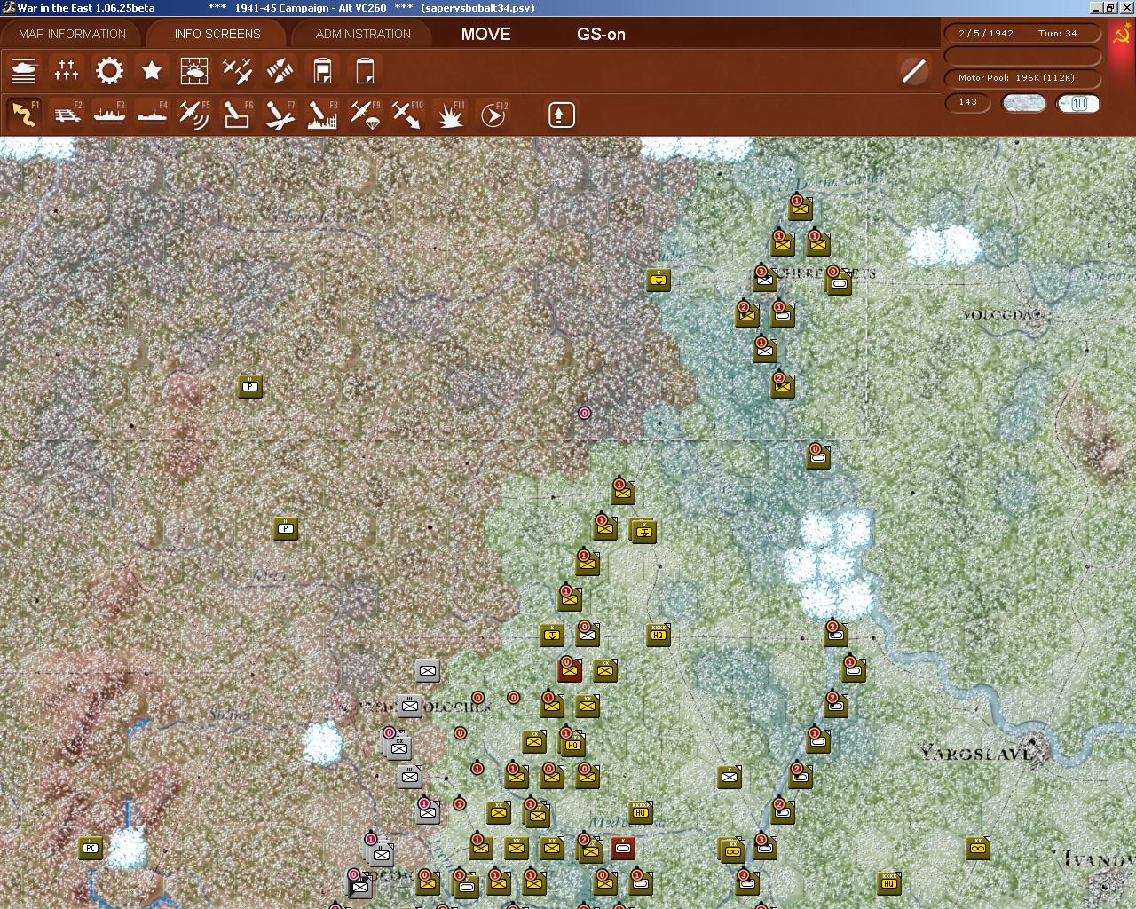The image size is (1136, 909).
Task: Select the X brigade counter beside brown forest
Action: [x=659, y=280]
